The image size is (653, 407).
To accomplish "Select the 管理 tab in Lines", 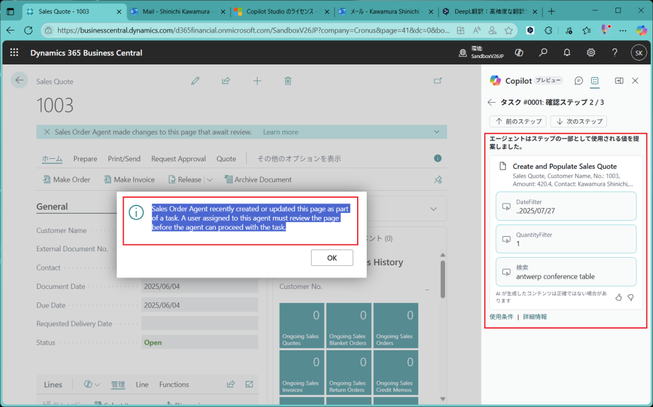I will [x=118, y=384].
